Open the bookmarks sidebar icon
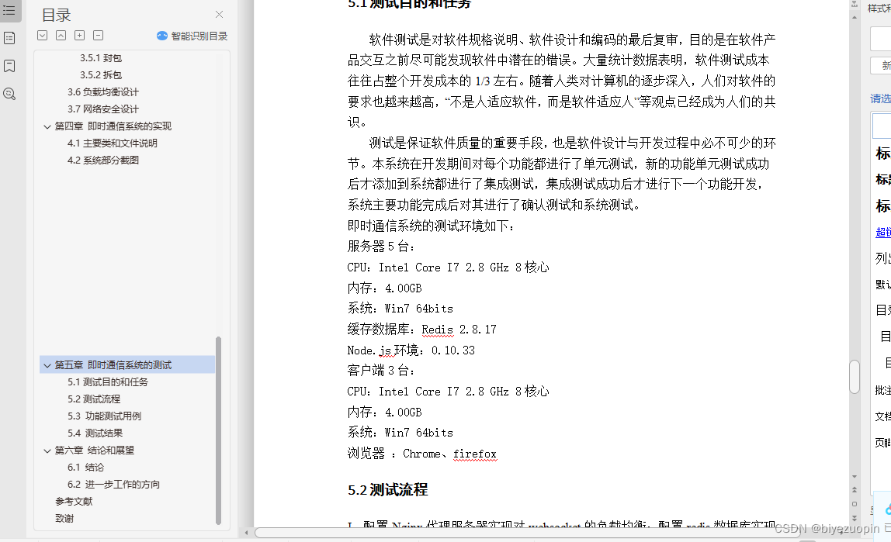Viewport: 891px width, 542px height. [9, 66]
